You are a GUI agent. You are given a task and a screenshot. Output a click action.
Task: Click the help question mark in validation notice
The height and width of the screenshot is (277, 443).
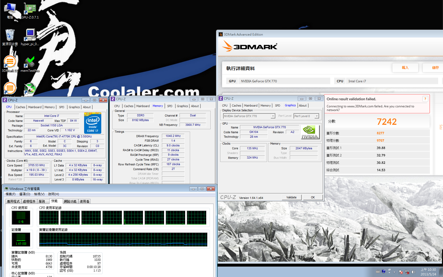point(425,99)
